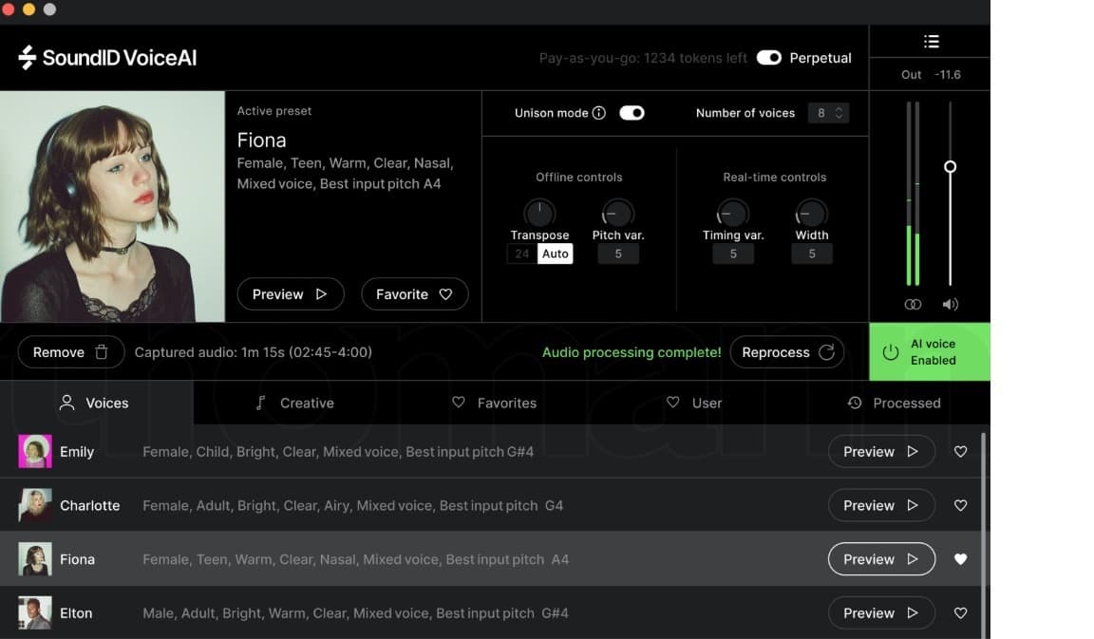This screenshot has height=639, width=1094.
Task: Click 'Audio processing complete!' status text
Action: click(632, 352)
